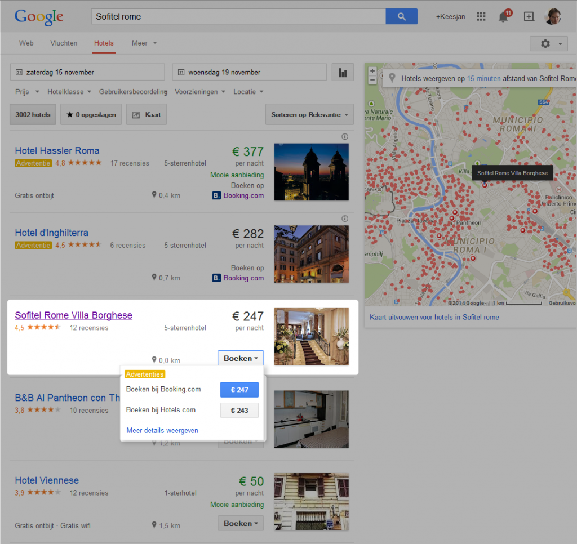
Task: Click the price graph bar chart icon
Action: point(343,72)
